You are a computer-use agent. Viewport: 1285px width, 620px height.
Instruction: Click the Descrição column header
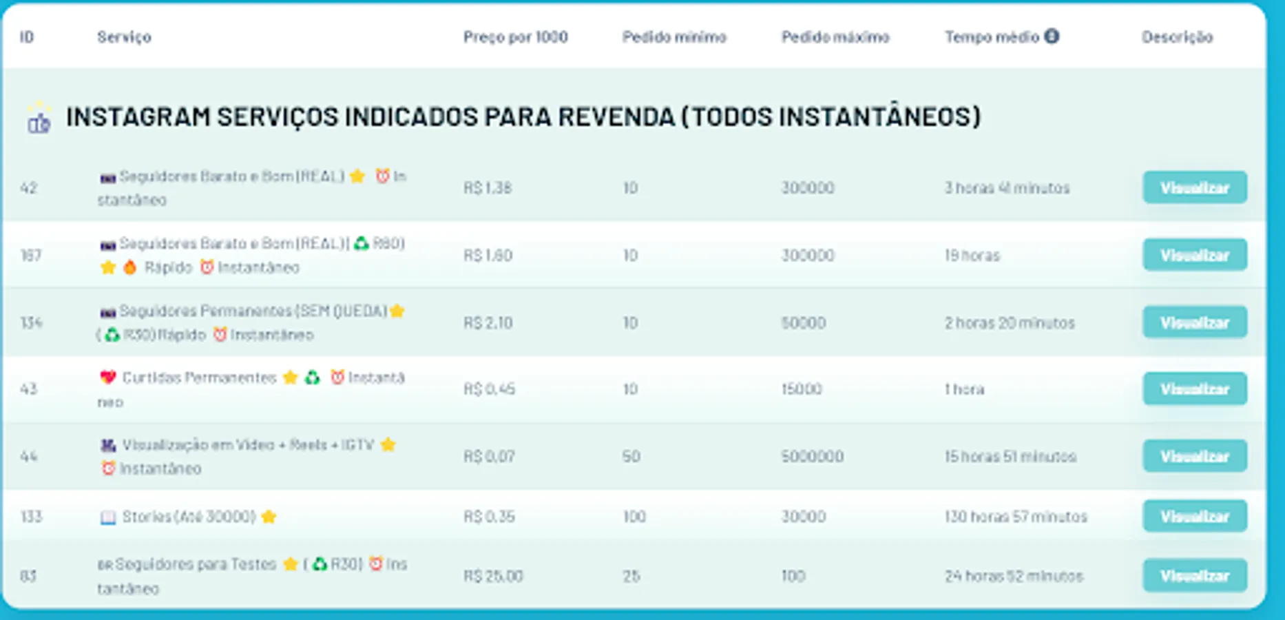point(1177,37)
